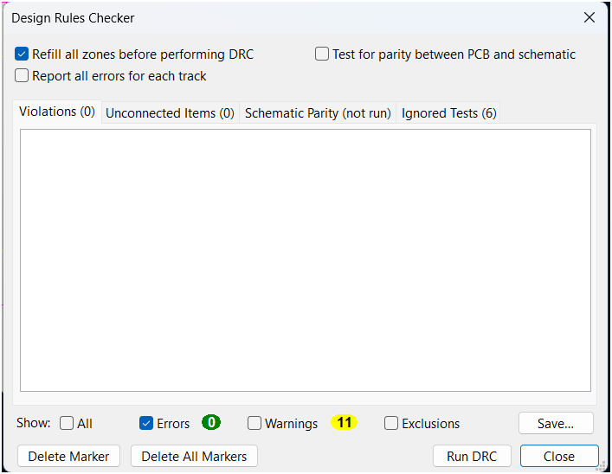Enable Report all errors for each track
This screenshot has height=474, width=612.
(22, 75)
